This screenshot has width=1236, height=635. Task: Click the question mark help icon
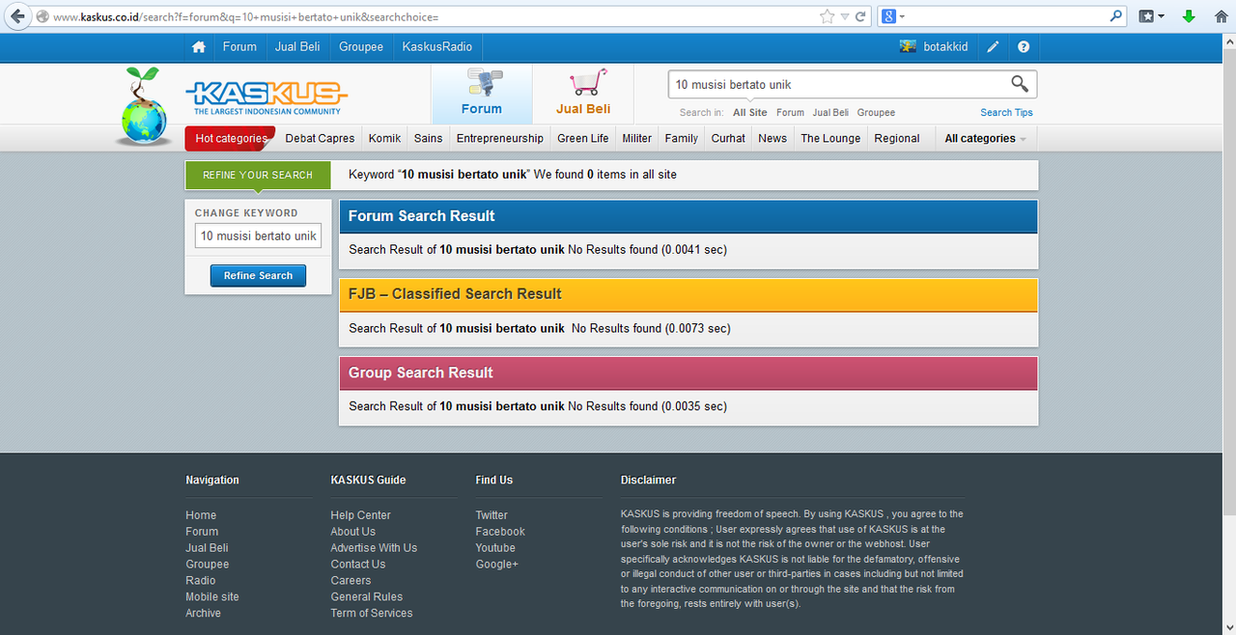(x=1024, y=47)
